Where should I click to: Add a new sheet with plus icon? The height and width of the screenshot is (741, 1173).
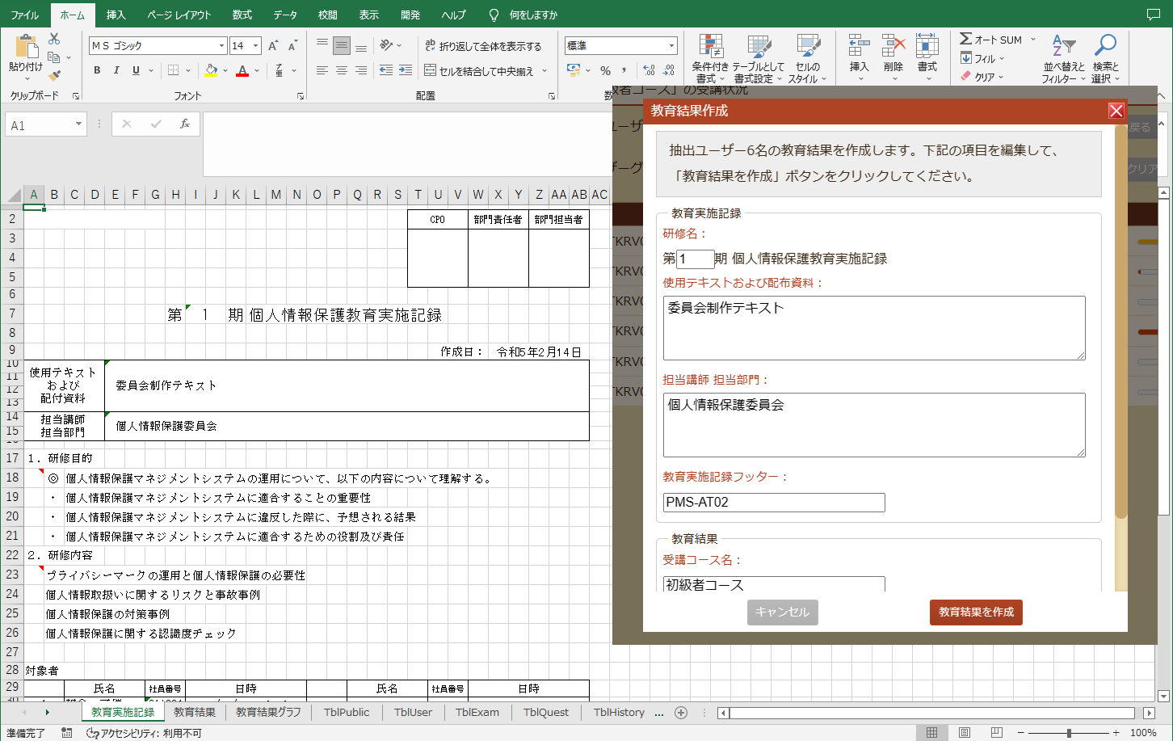(681, 712)
